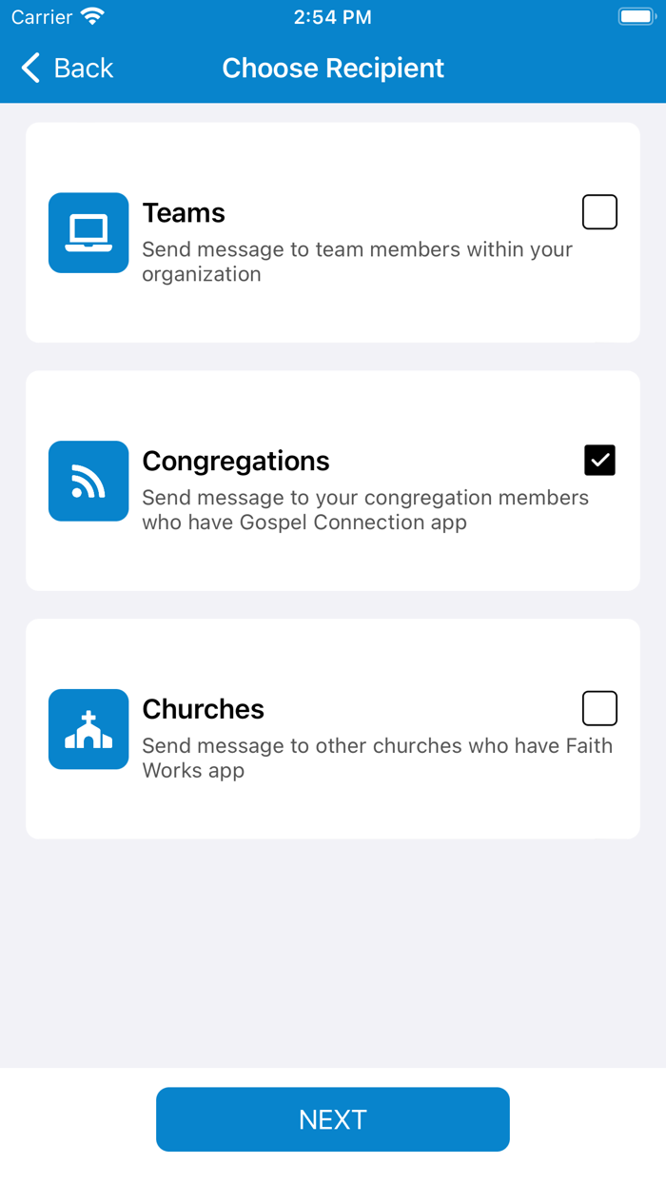Image resolution: width=666 pixels, height=1184 pixels.
Task: Click the Choose Recipient title
Action: coord(333,68)
